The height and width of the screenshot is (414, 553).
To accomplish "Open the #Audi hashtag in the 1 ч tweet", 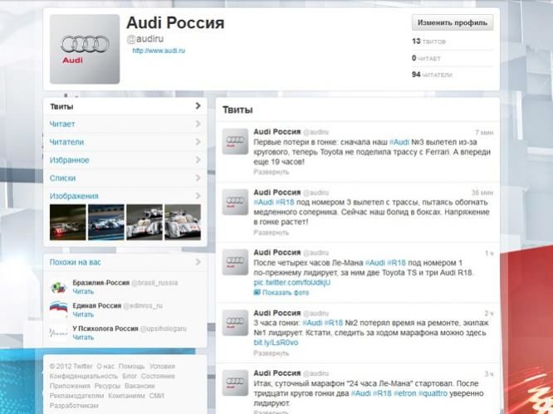I will [375, 263].
